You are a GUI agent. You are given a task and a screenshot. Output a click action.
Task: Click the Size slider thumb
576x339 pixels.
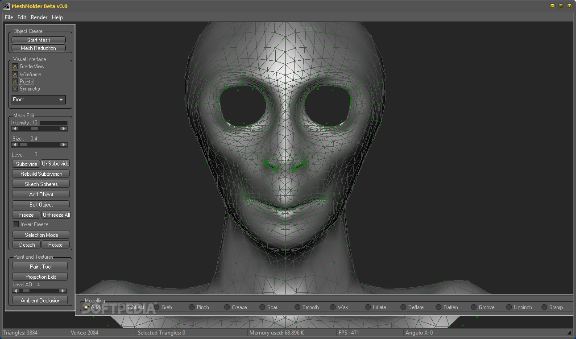click(x=23, y=145)
